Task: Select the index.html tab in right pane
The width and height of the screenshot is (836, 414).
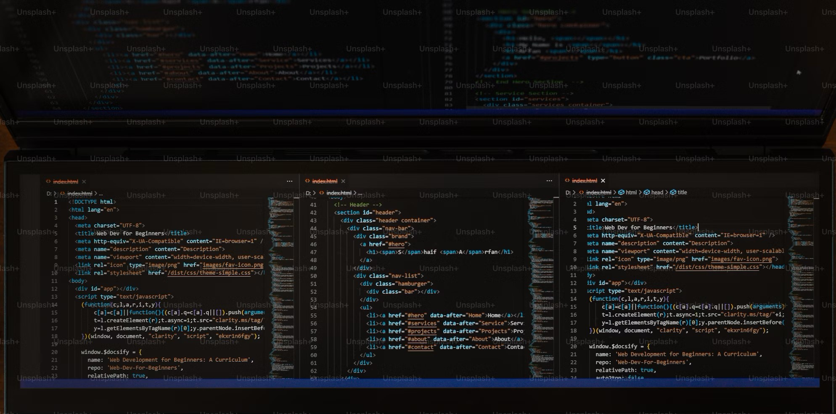Action: (x=584, y=181)
